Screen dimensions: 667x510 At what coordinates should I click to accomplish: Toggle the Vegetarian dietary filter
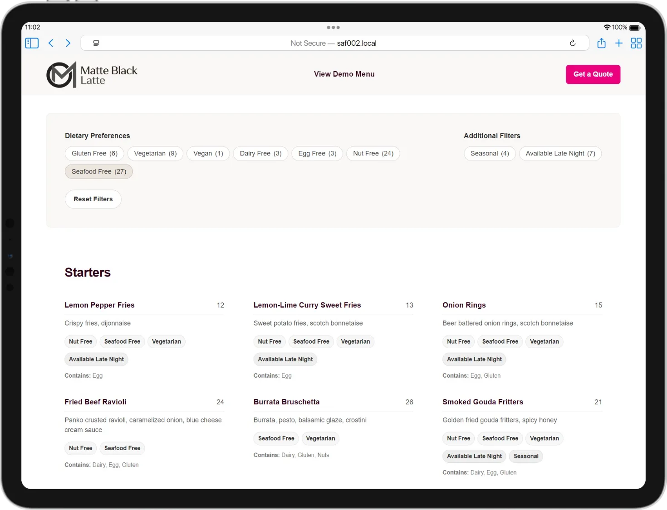coord(155,154)
